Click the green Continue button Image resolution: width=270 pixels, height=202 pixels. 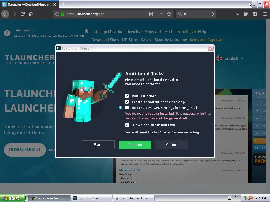pyautogui.click(x=135, y=145)
